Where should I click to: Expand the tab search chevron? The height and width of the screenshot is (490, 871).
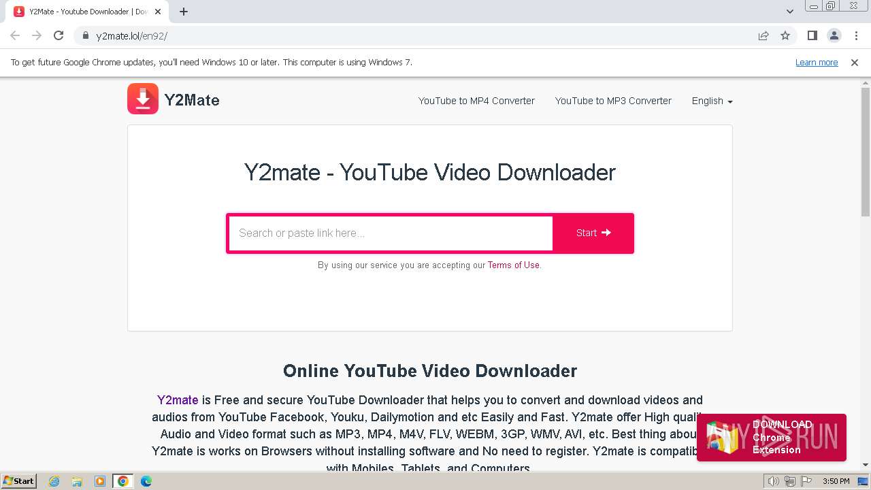(790, 12)
